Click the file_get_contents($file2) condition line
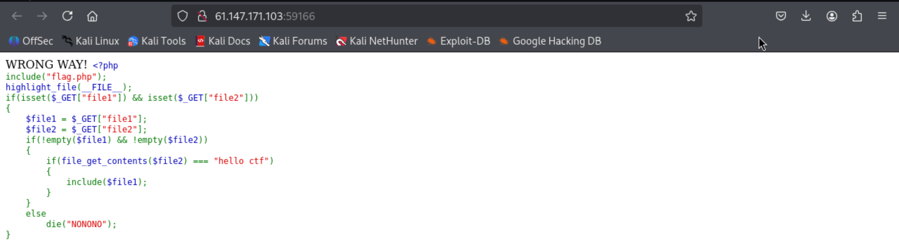This screenshot has height=249, width=899. tap(160, 161)
